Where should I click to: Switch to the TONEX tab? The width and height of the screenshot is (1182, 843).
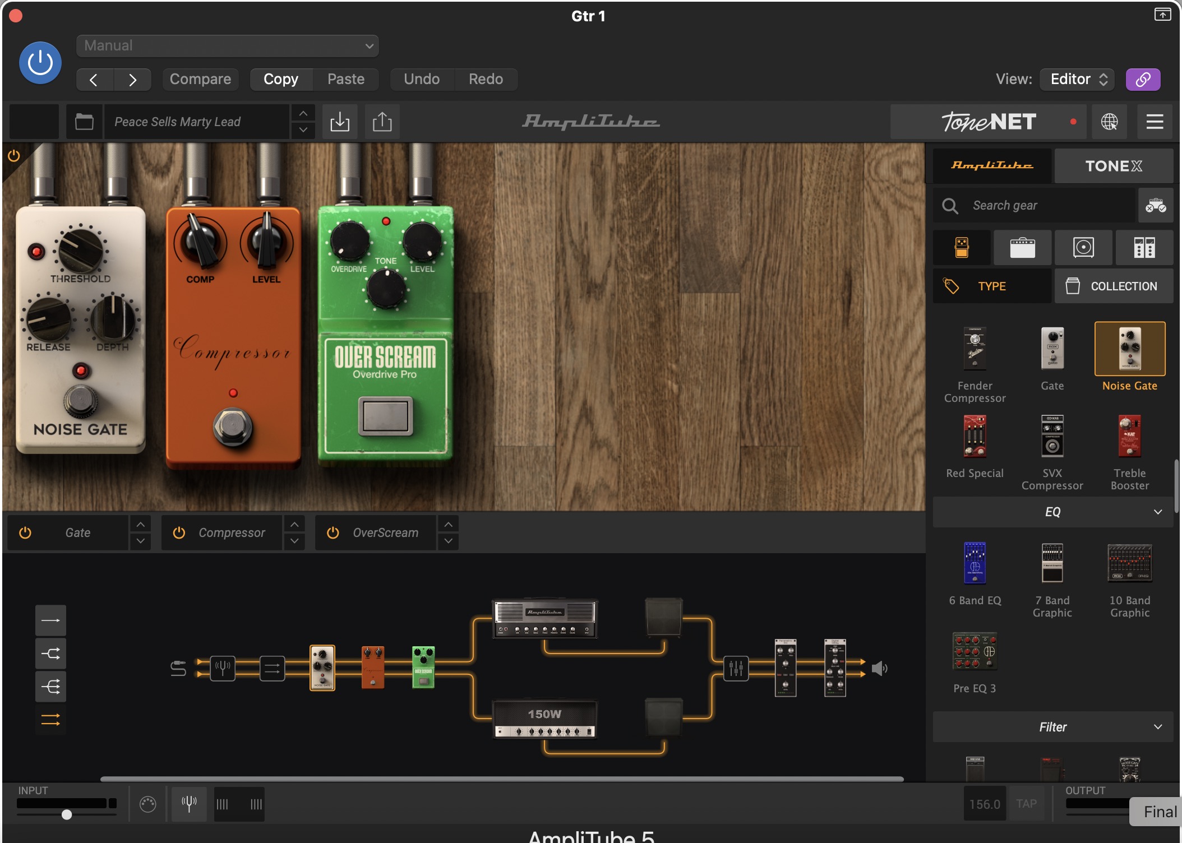click(x=1114, y=166)
